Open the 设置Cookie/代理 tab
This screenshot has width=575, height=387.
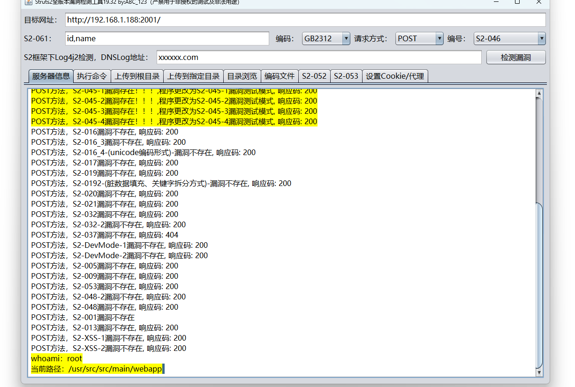[395, 75]
